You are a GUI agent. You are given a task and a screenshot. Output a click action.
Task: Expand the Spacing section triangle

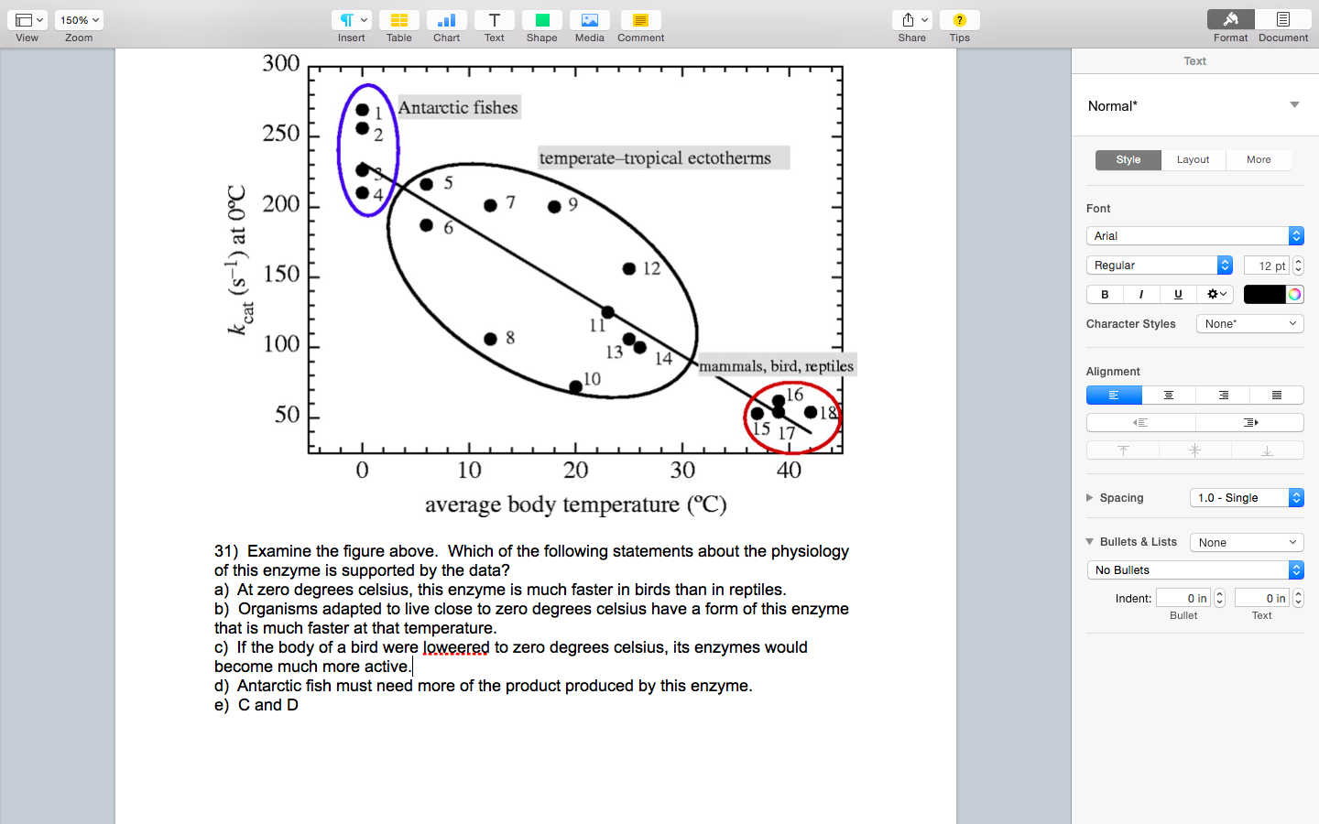(1090, 498)
